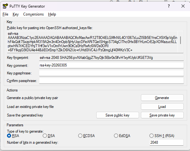Open the Help menu
The height and width of the screenshot is (151, 190).
click(x=52, y=14)
